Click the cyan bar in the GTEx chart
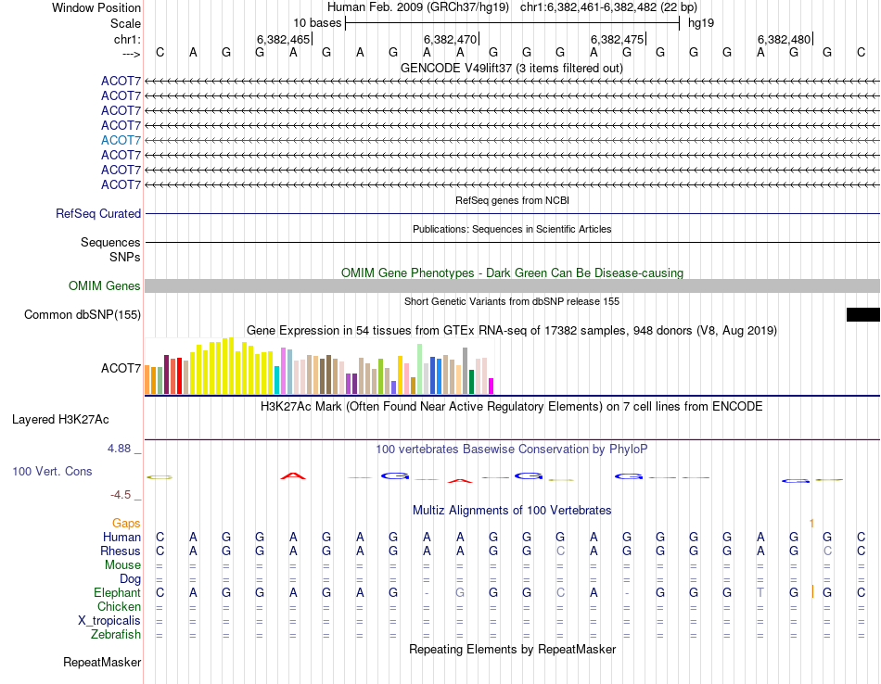 coord(276,380)
